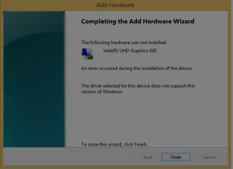Click the blank wizard area below the error message
The height and width of the screenshot is (169, 233).
click(x=146, y=117)
